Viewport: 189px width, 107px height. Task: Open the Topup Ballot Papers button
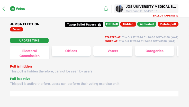(84, 24)
